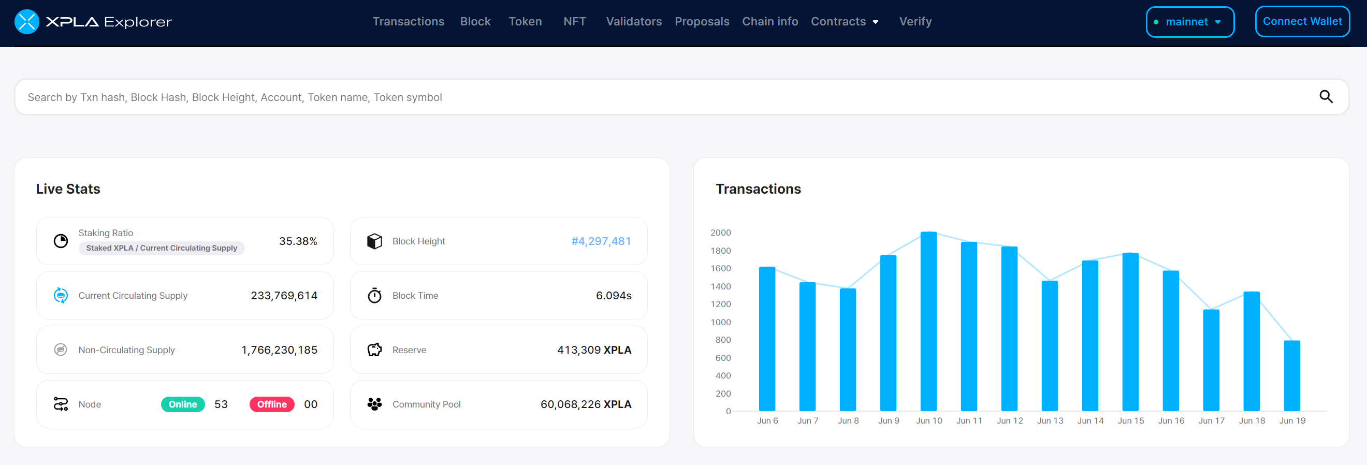Screen dimensions: 1367x465
Task: Click the Reserve piggy bank icon
Action: point(375,350)
